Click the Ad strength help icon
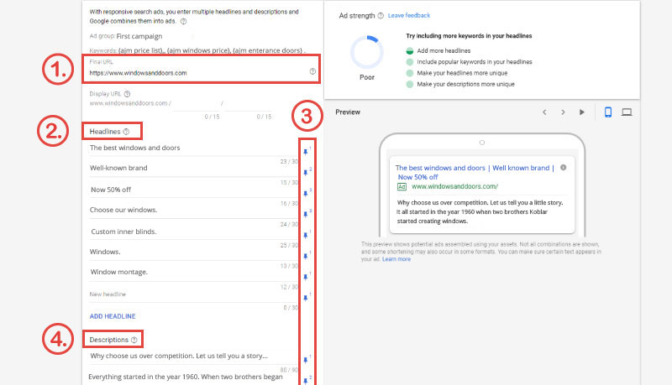This screenshot has height=385, width=672. pos(381,16)
